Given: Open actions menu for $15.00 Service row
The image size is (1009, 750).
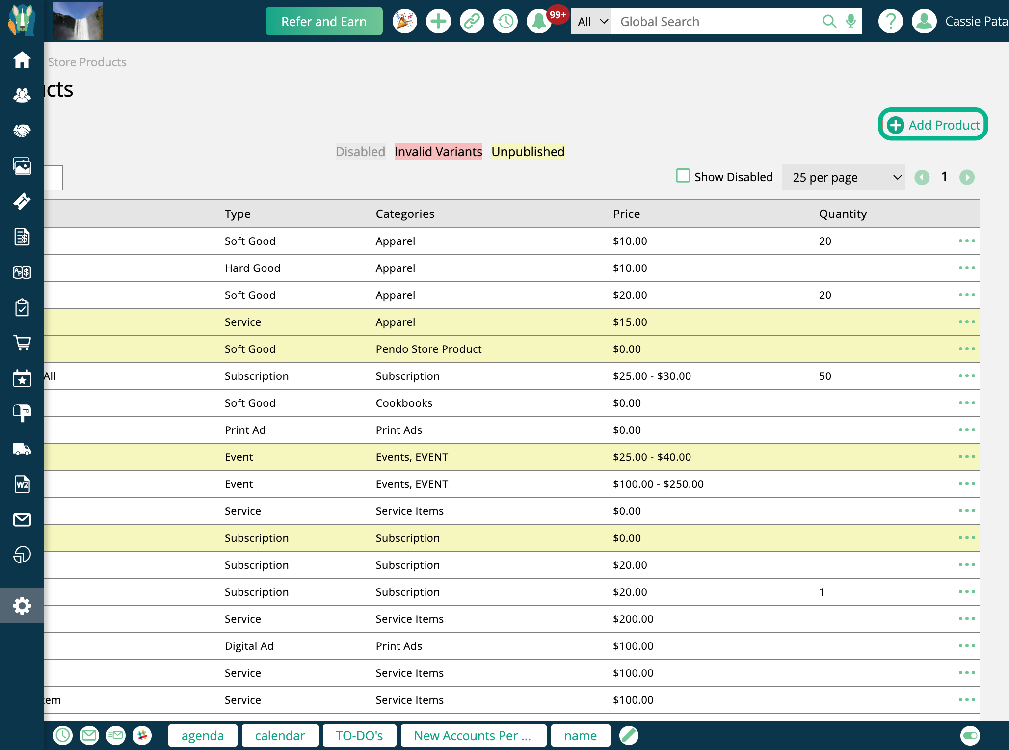Looking at the screenshot, I should click(x=966, y=322).
